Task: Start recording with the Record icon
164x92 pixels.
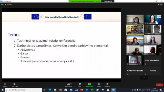Action: tap(99, 84)
